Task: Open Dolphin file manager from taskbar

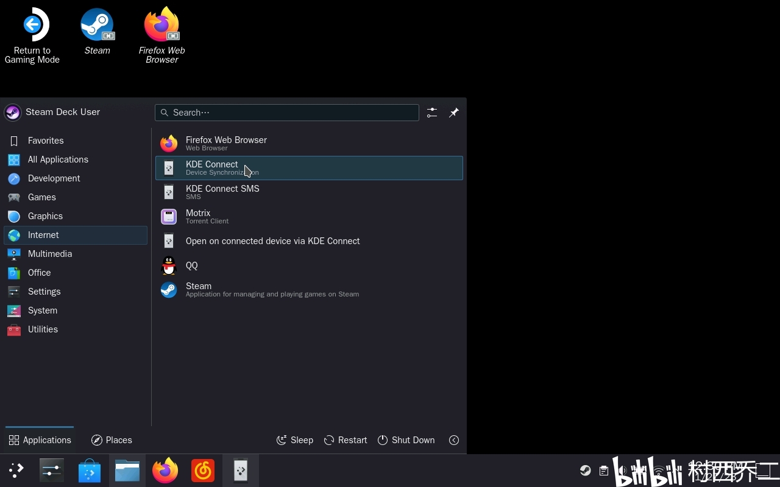Action: tap(127, 471)
